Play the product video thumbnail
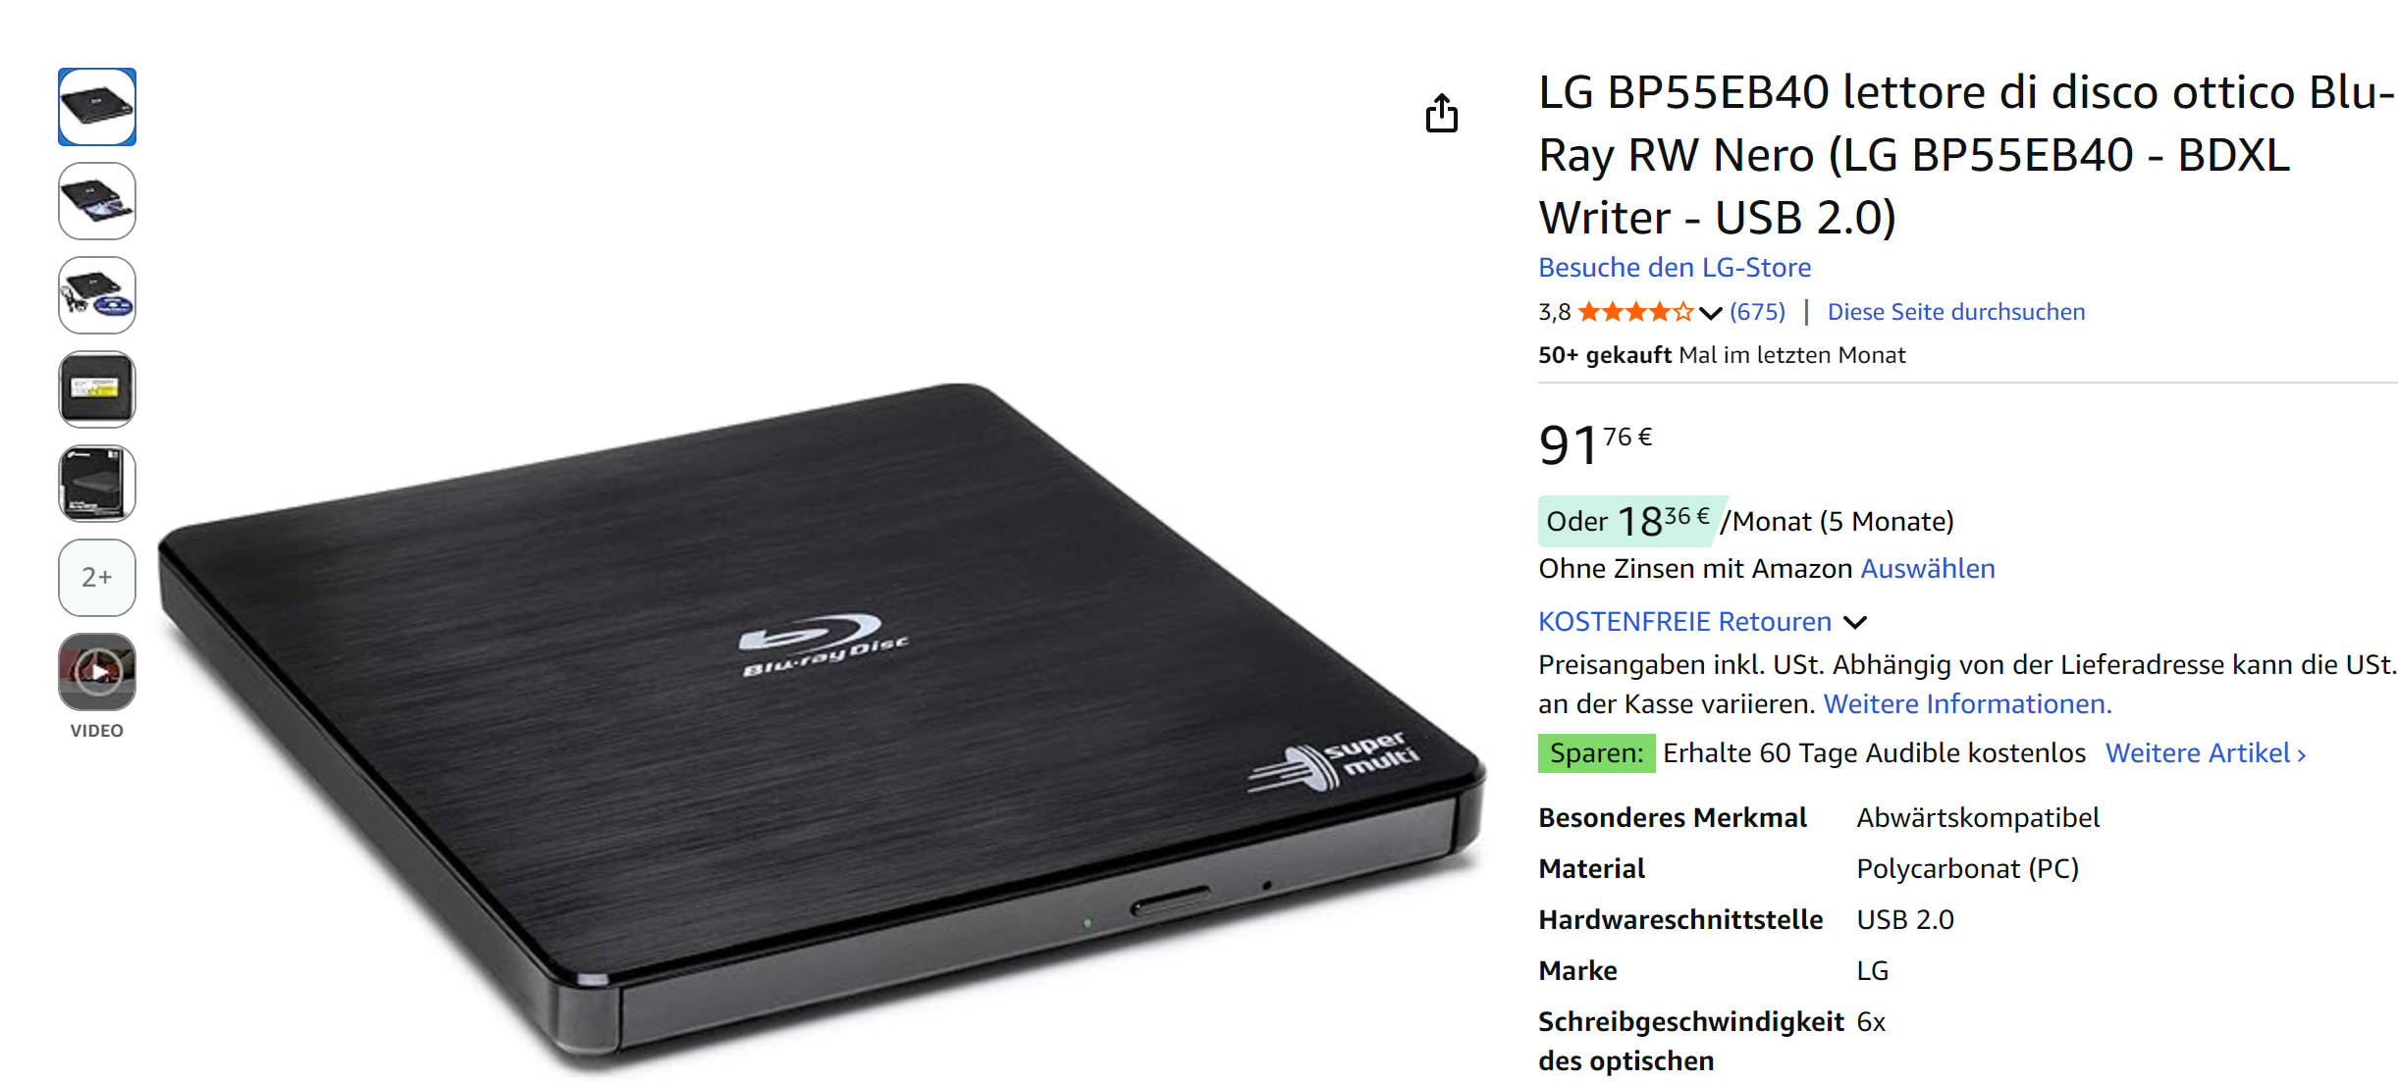 pyautogui.click(x=97, y=672)
